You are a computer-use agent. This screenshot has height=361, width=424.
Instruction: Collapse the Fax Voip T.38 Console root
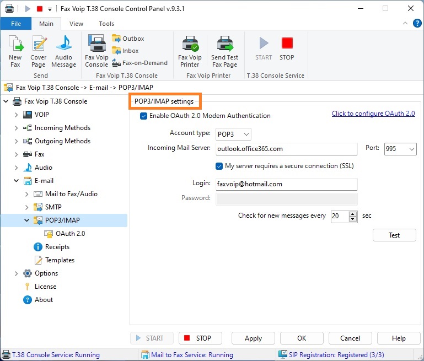6,101
